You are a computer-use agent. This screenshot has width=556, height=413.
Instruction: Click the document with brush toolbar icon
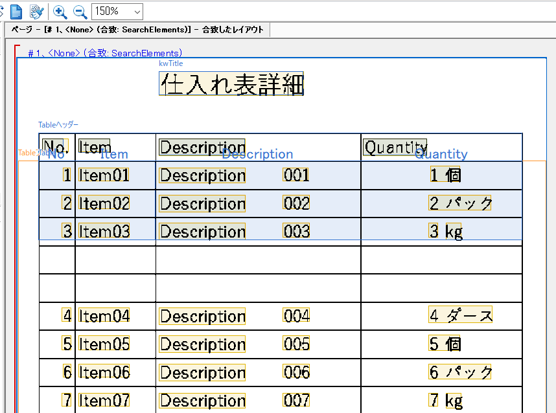36,12
